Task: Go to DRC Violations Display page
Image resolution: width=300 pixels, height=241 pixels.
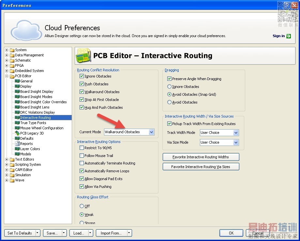Action: pyautogui.click(x=37, y=112)
